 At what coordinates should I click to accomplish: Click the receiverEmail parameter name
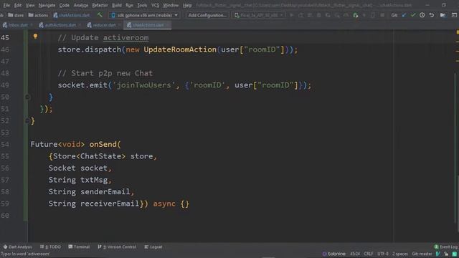pyautogui.click(x=110, y=204)
